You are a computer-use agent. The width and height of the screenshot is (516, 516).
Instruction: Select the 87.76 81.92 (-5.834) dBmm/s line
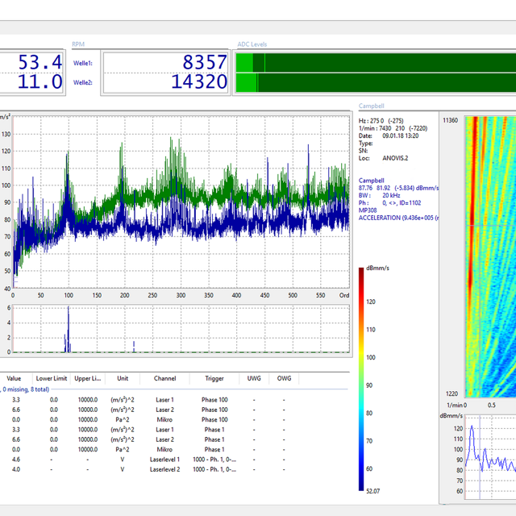(x=398, y=188)
